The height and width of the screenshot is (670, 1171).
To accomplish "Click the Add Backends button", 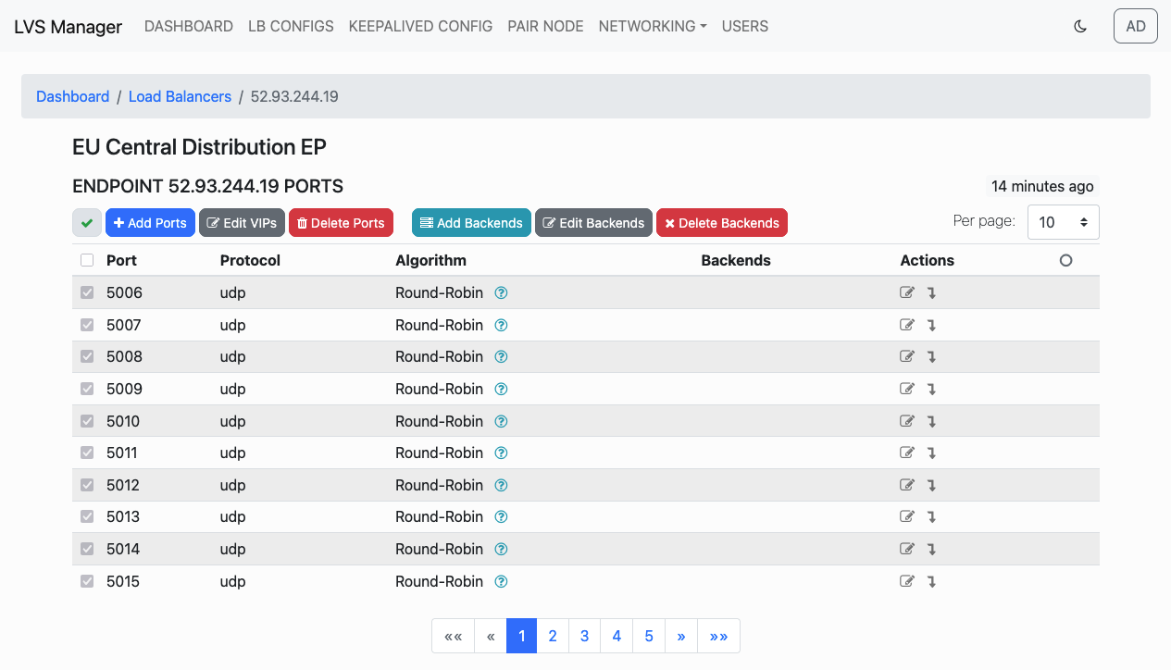I will 471,223.
